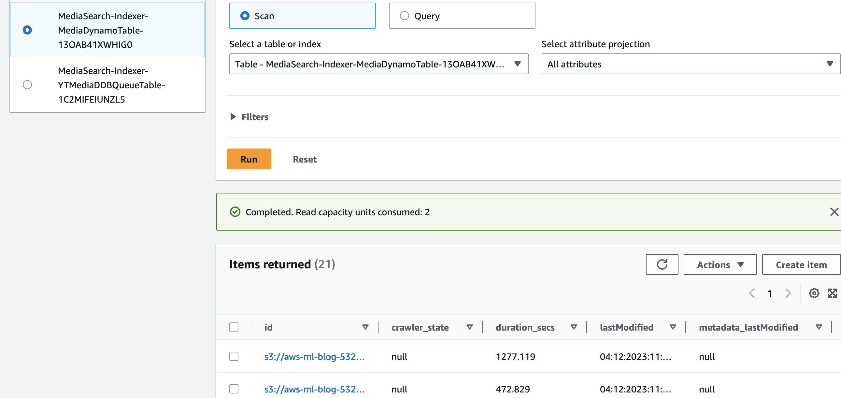Screen dimensions: 841x398
Task: Open table preferences gear icon
Action: point(814,293)
